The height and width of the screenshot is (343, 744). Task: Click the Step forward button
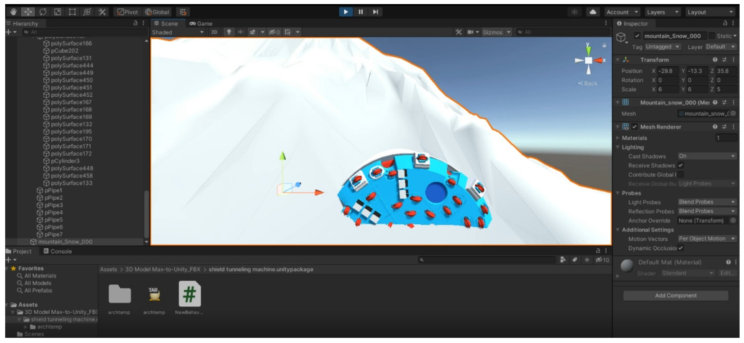click(x=375, y=12)
